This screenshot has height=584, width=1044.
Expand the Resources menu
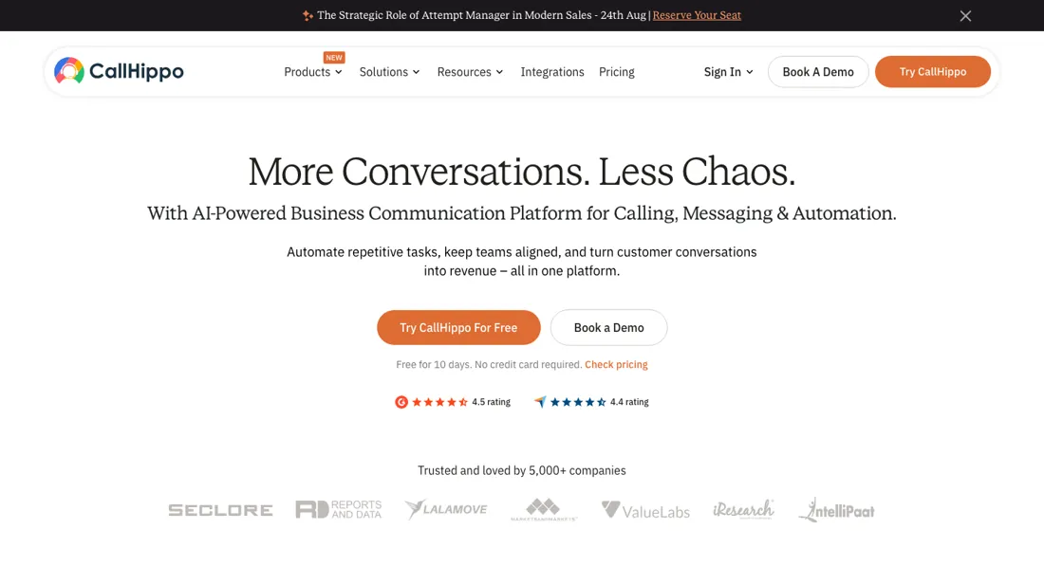tap(470, 72)
